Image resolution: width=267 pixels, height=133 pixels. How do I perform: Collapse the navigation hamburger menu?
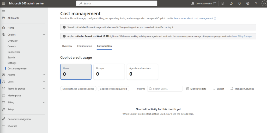pos(3,11)
